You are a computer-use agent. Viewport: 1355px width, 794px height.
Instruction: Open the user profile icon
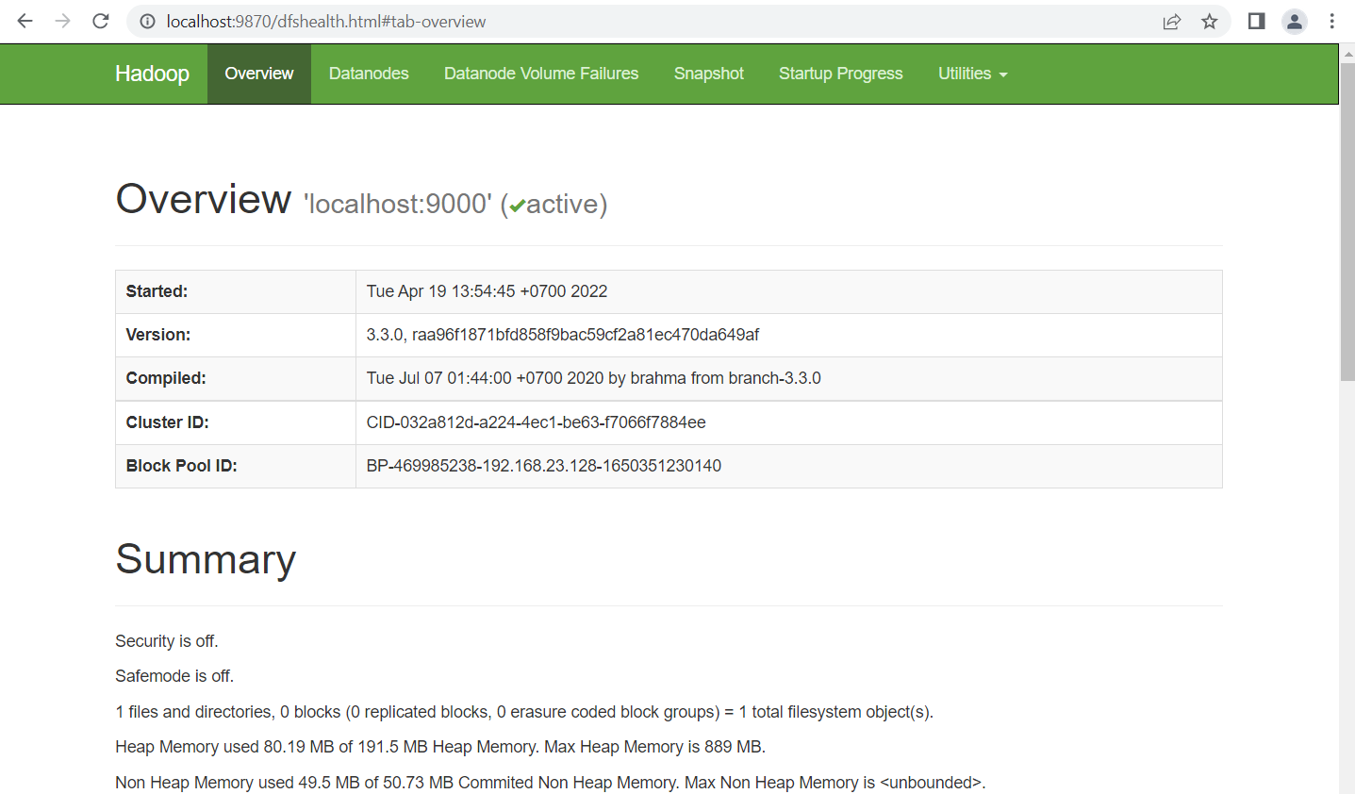click(1295, 21)
